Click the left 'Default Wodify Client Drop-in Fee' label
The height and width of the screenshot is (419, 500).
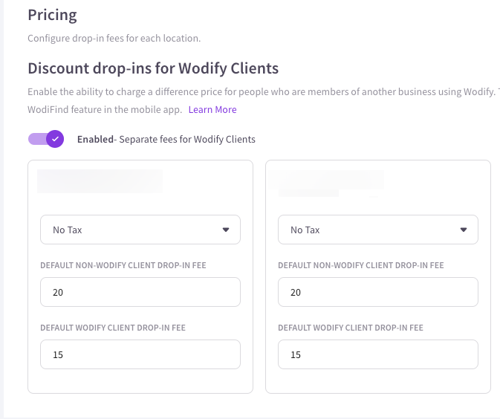[x=112, y=328]
